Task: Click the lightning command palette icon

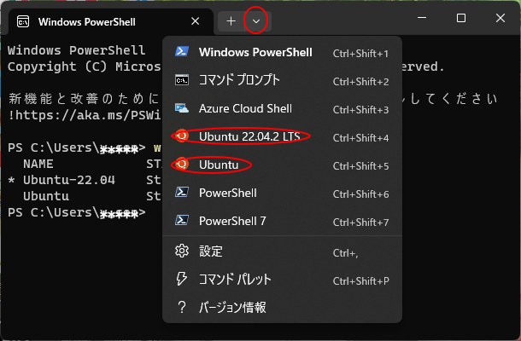Action: [x=181, y=279]
